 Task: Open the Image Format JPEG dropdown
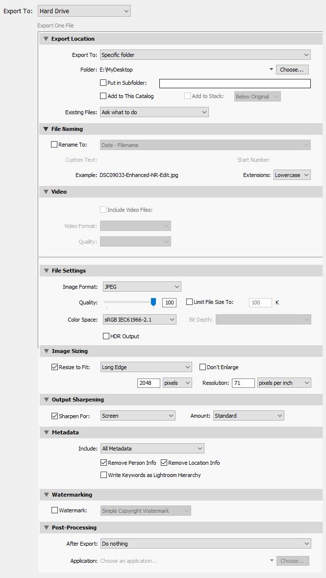click(142, 286)
